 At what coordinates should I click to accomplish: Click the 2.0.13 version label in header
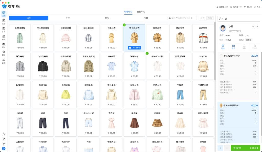pos(248,7)
